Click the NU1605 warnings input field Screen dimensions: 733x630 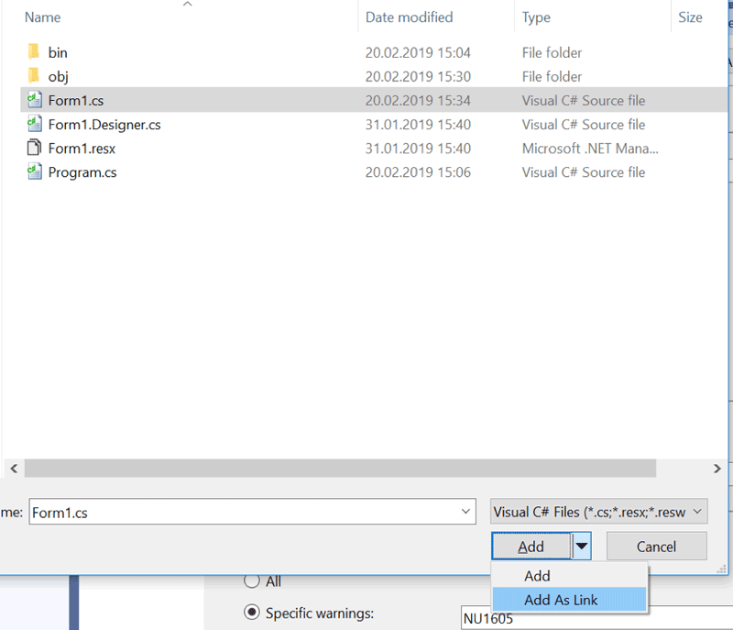click(x=597, y=618)
